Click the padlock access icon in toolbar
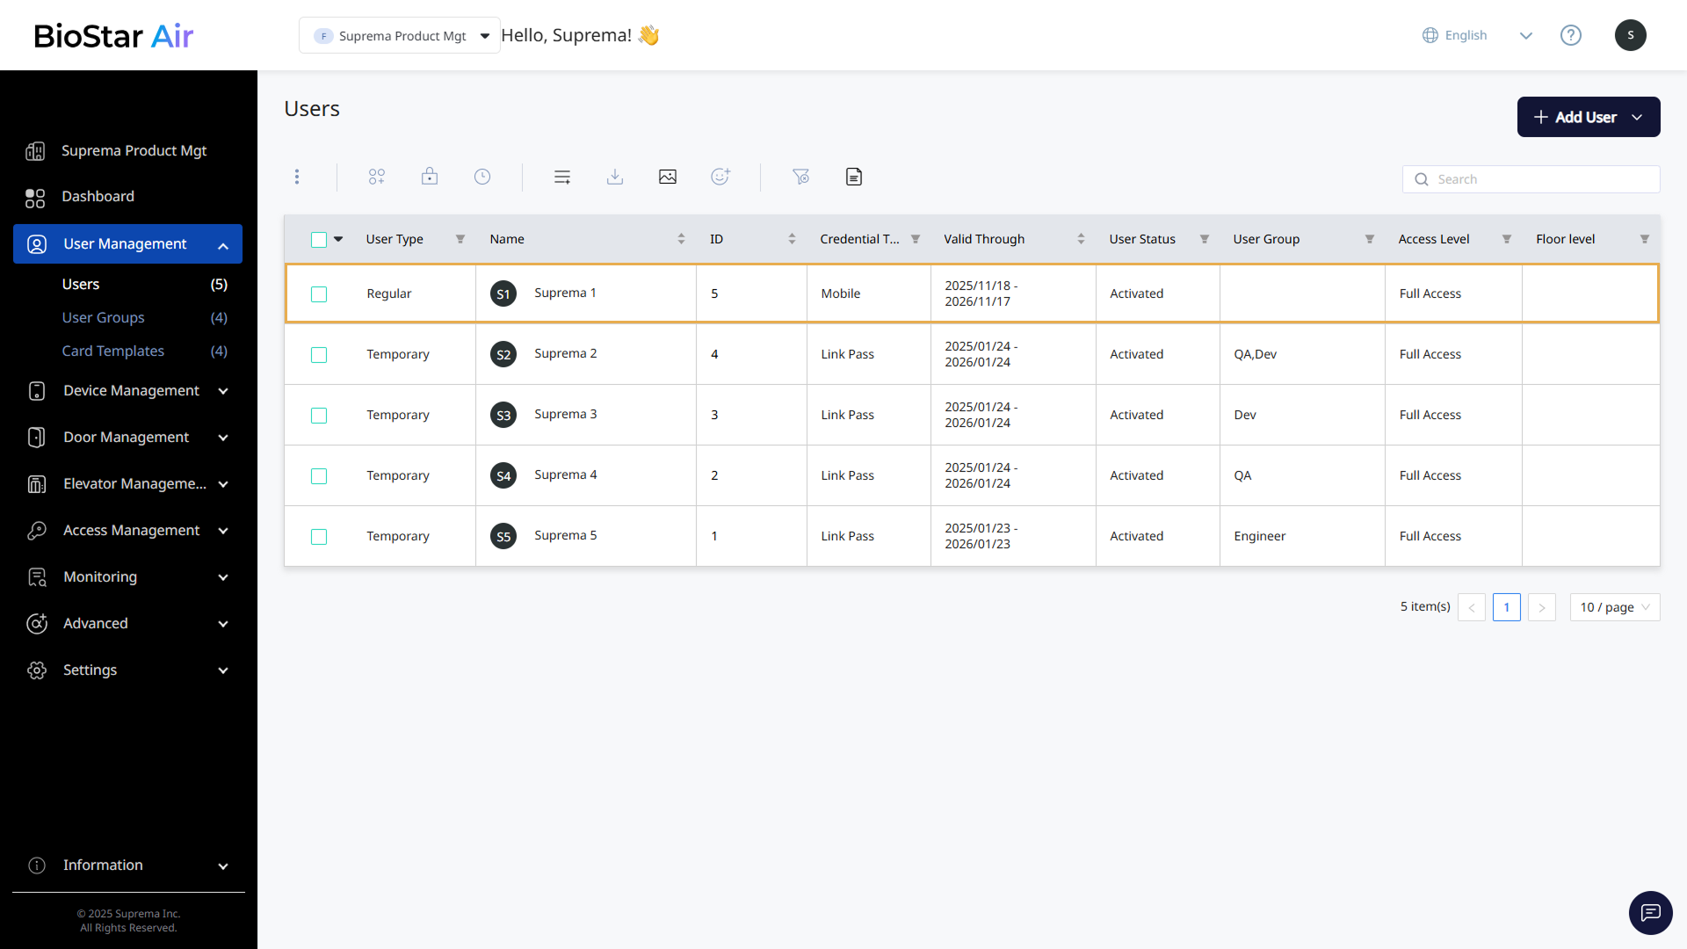 pyautogui.click(x=430, y=177)
